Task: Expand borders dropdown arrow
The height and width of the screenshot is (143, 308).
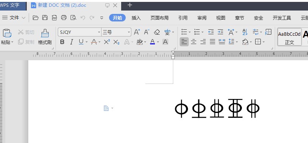Action: (263, 42)
